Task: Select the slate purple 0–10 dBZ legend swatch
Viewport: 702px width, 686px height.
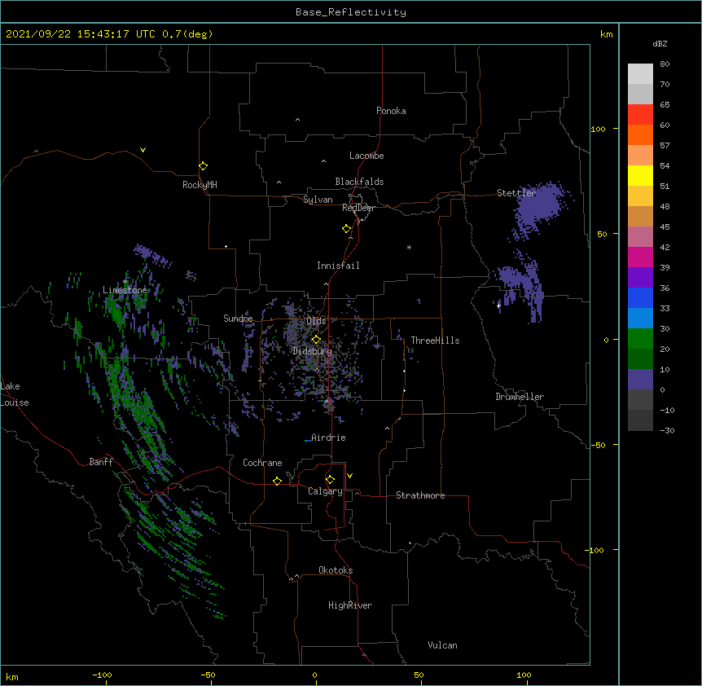Action: pos(640,380)
